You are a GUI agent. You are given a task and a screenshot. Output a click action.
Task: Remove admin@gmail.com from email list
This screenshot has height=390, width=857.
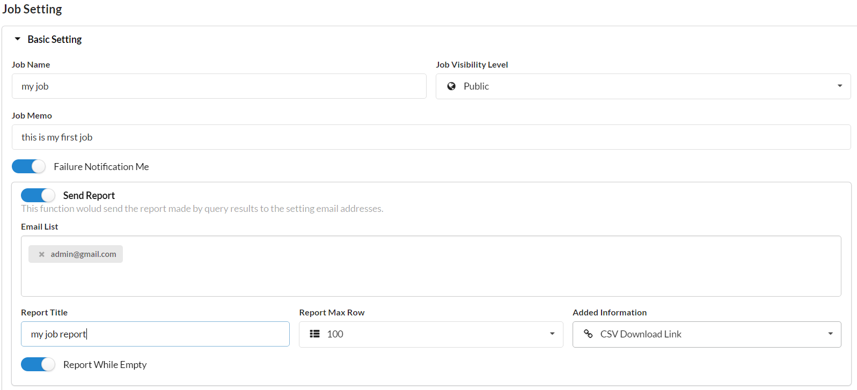pyautogui.click(x=41, y=254)
